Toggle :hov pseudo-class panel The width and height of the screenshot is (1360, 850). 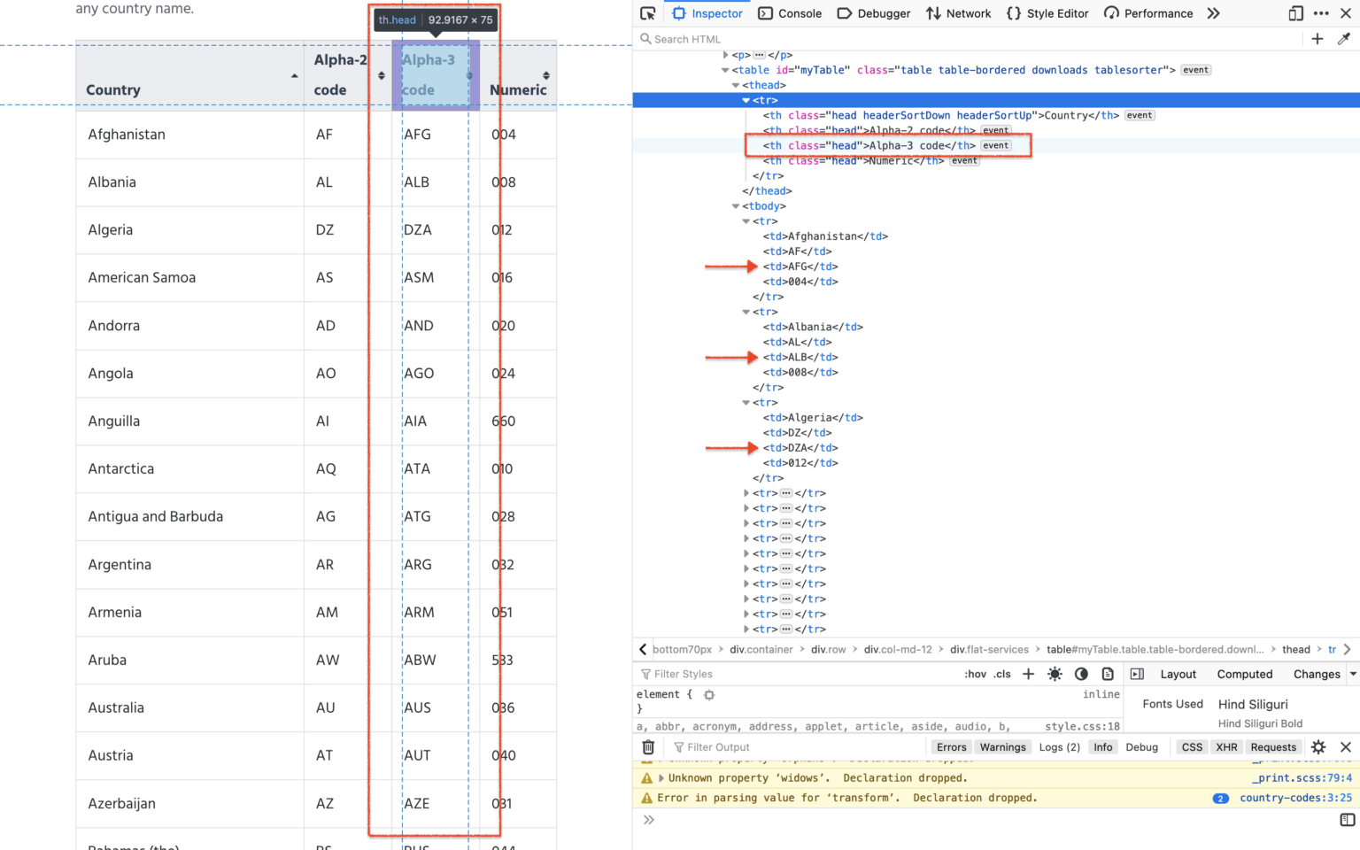click(975, 674)
